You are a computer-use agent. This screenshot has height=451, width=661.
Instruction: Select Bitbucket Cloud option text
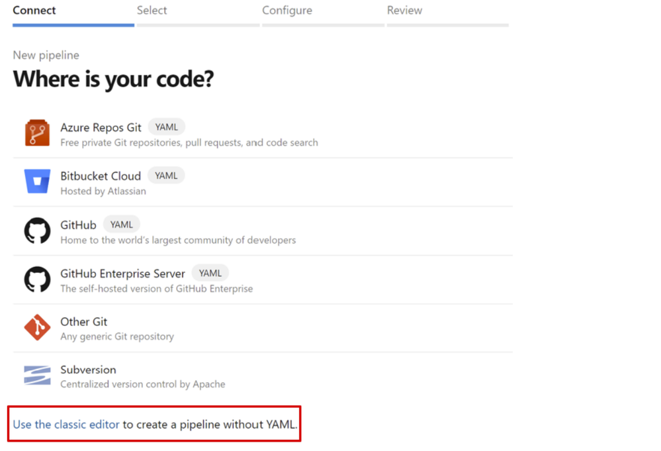click(x=101, y=176)
